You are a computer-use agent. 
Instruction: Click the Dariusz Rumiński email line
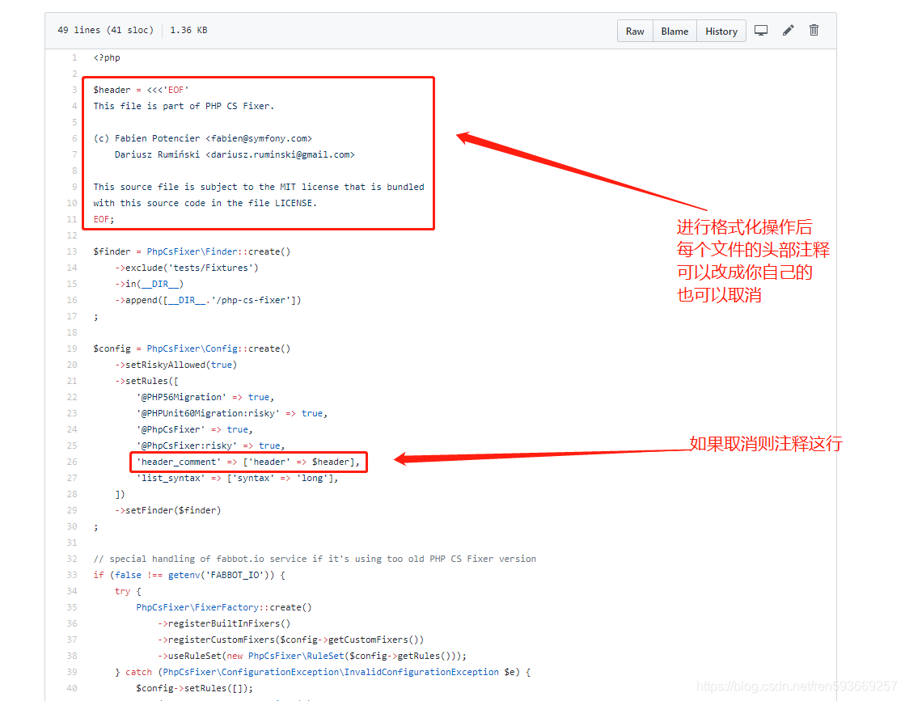pyautogui.click(x=235, y=154)
